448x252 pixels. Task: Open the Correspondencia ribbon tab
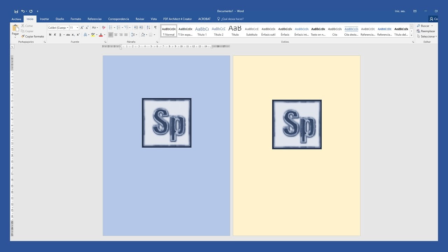(119, 19)
